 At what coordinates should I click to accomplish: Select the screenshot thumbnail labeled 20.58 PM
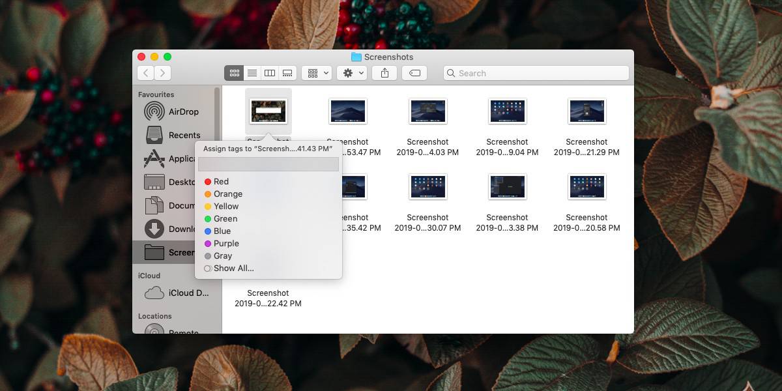click(x=586, y=186)
